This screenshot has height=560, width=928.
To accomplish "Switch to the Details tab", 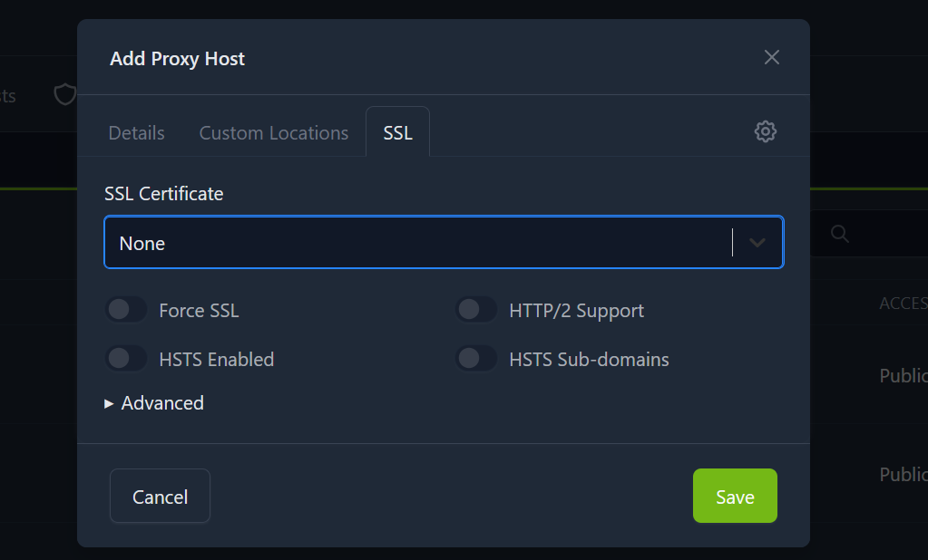I will tap(137, 132).
